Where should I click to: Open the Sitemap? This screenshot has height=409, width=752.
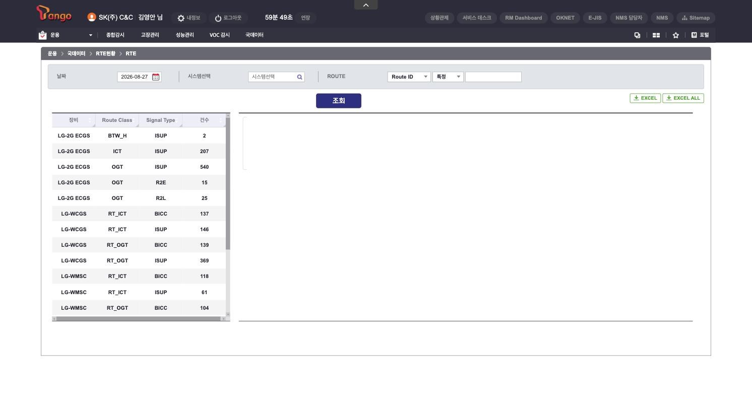696,18
